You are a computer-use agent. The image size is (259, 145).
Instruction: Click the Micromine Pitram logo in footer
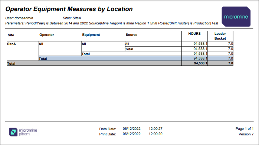(x=23, y=132)
